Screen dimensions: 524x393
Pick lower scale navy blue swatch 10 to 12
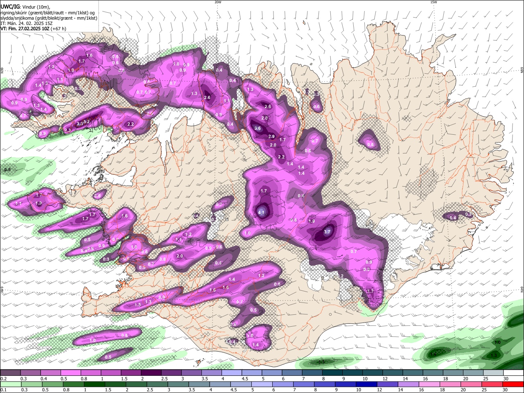(x=366, y=384)
